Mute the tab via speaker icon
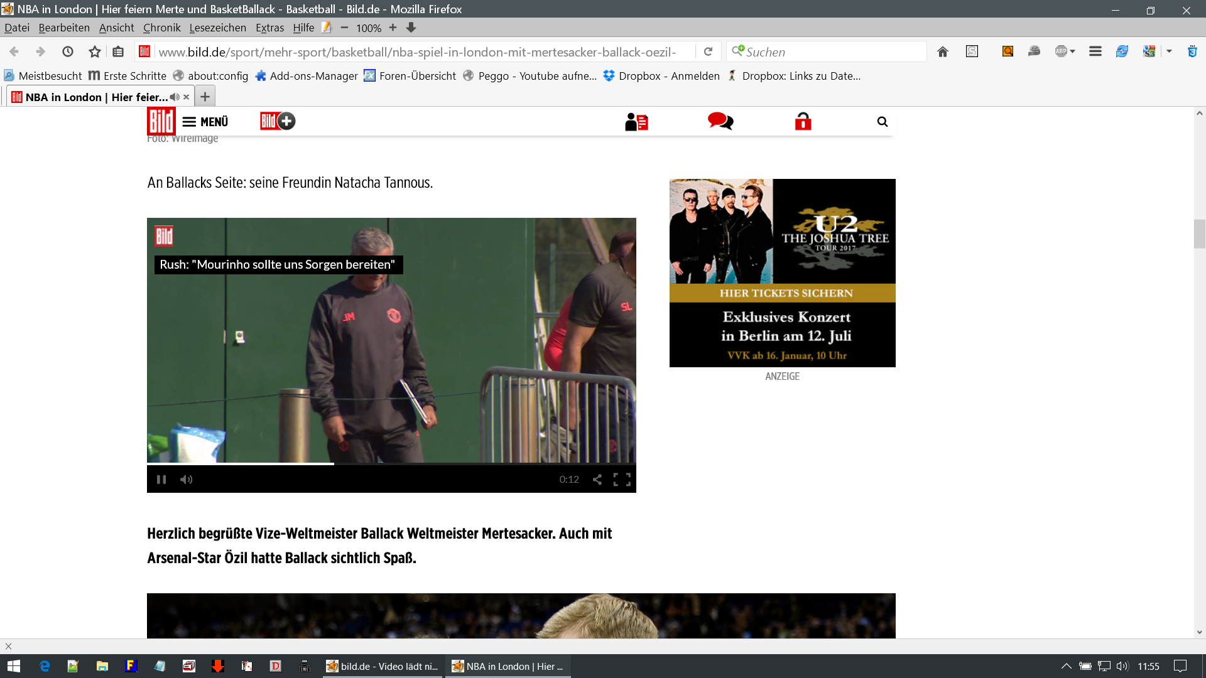The height and width of the screenshot is (678, 1206). [x=174, y=97]
